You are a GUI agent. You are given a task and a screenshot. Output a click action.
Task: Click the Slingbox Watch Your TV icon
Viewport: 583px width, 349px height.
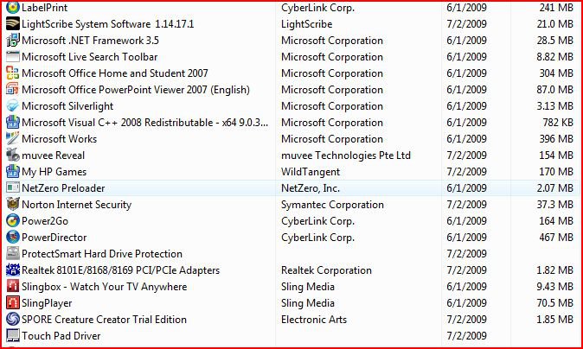click(13, 286)
